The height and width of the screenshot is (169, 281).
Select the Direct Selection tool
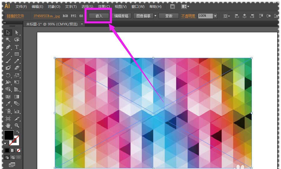17,32
